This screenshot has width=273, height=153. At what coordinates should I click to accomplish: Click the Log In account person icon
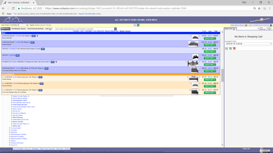point(271,25)
